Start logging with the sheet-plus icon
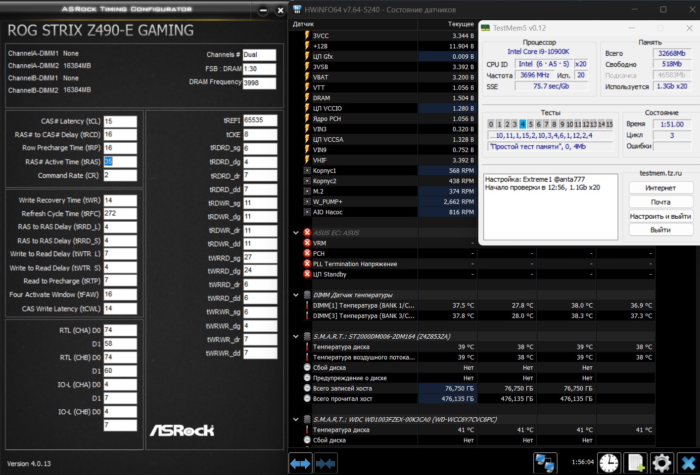 click(x=636, y=463)
